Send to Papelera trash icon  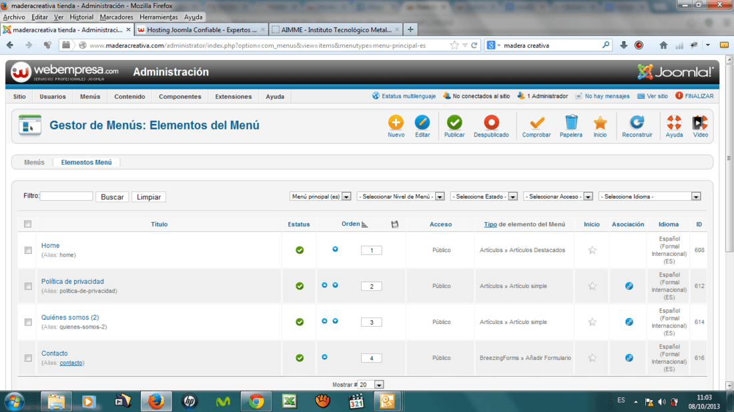tap(571, 123)
